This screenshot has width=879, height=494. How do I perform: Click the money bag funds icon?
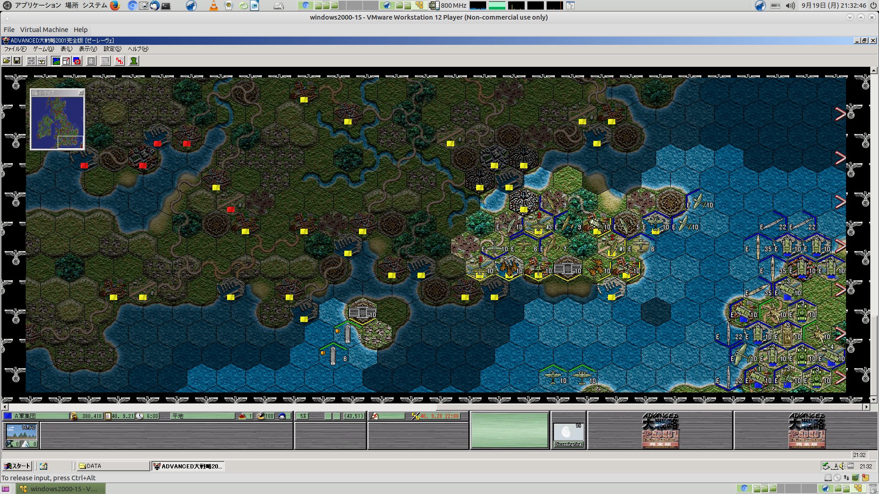click(x=74, y=416)
